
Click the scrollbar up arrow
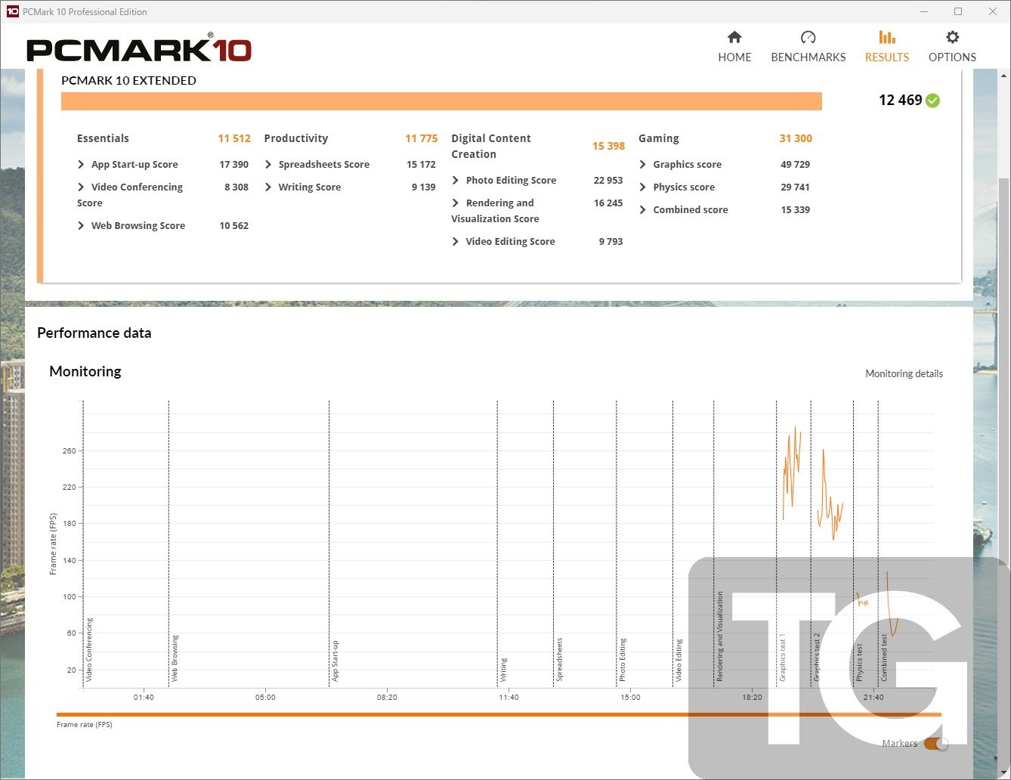click(1003, 76)
